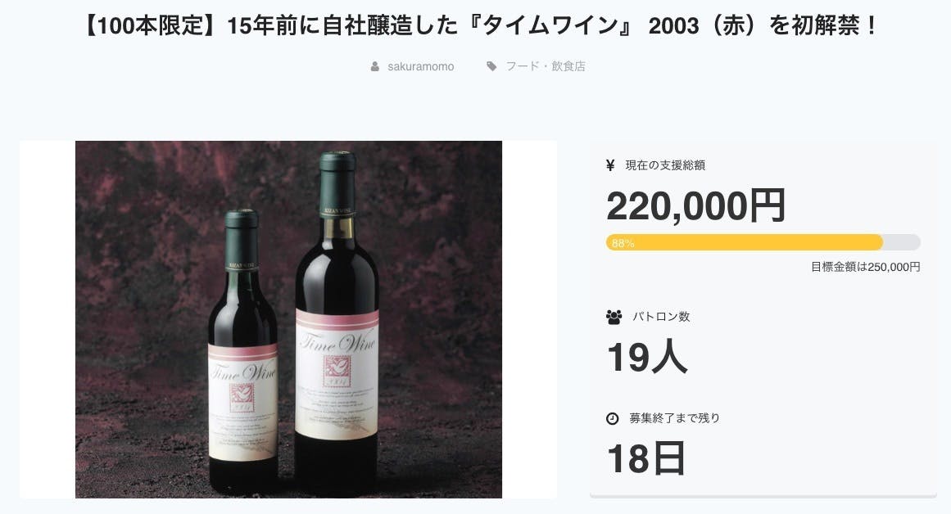Click the 目標金額は250,000円 goal text
951x514 pixels.
865,267
